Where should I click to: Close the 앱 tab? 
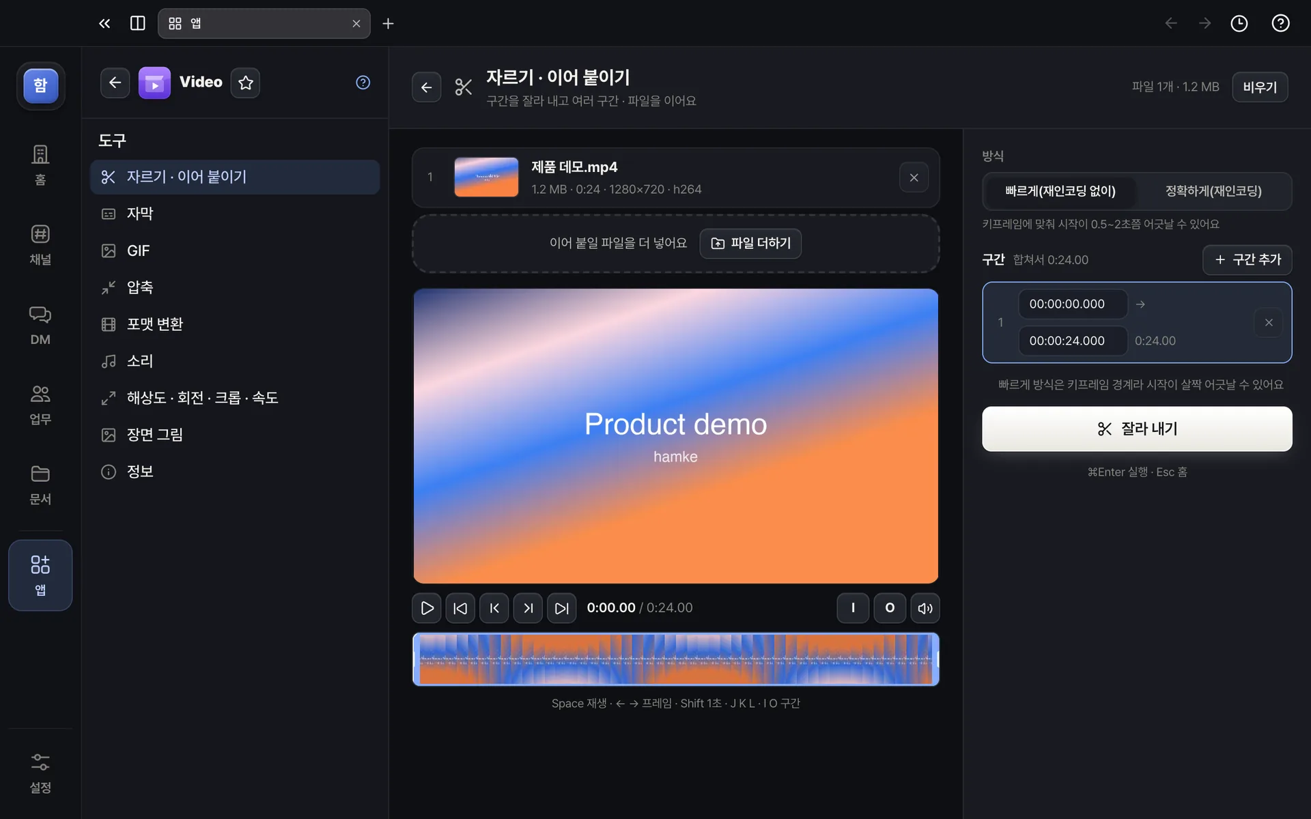(356, 24)
